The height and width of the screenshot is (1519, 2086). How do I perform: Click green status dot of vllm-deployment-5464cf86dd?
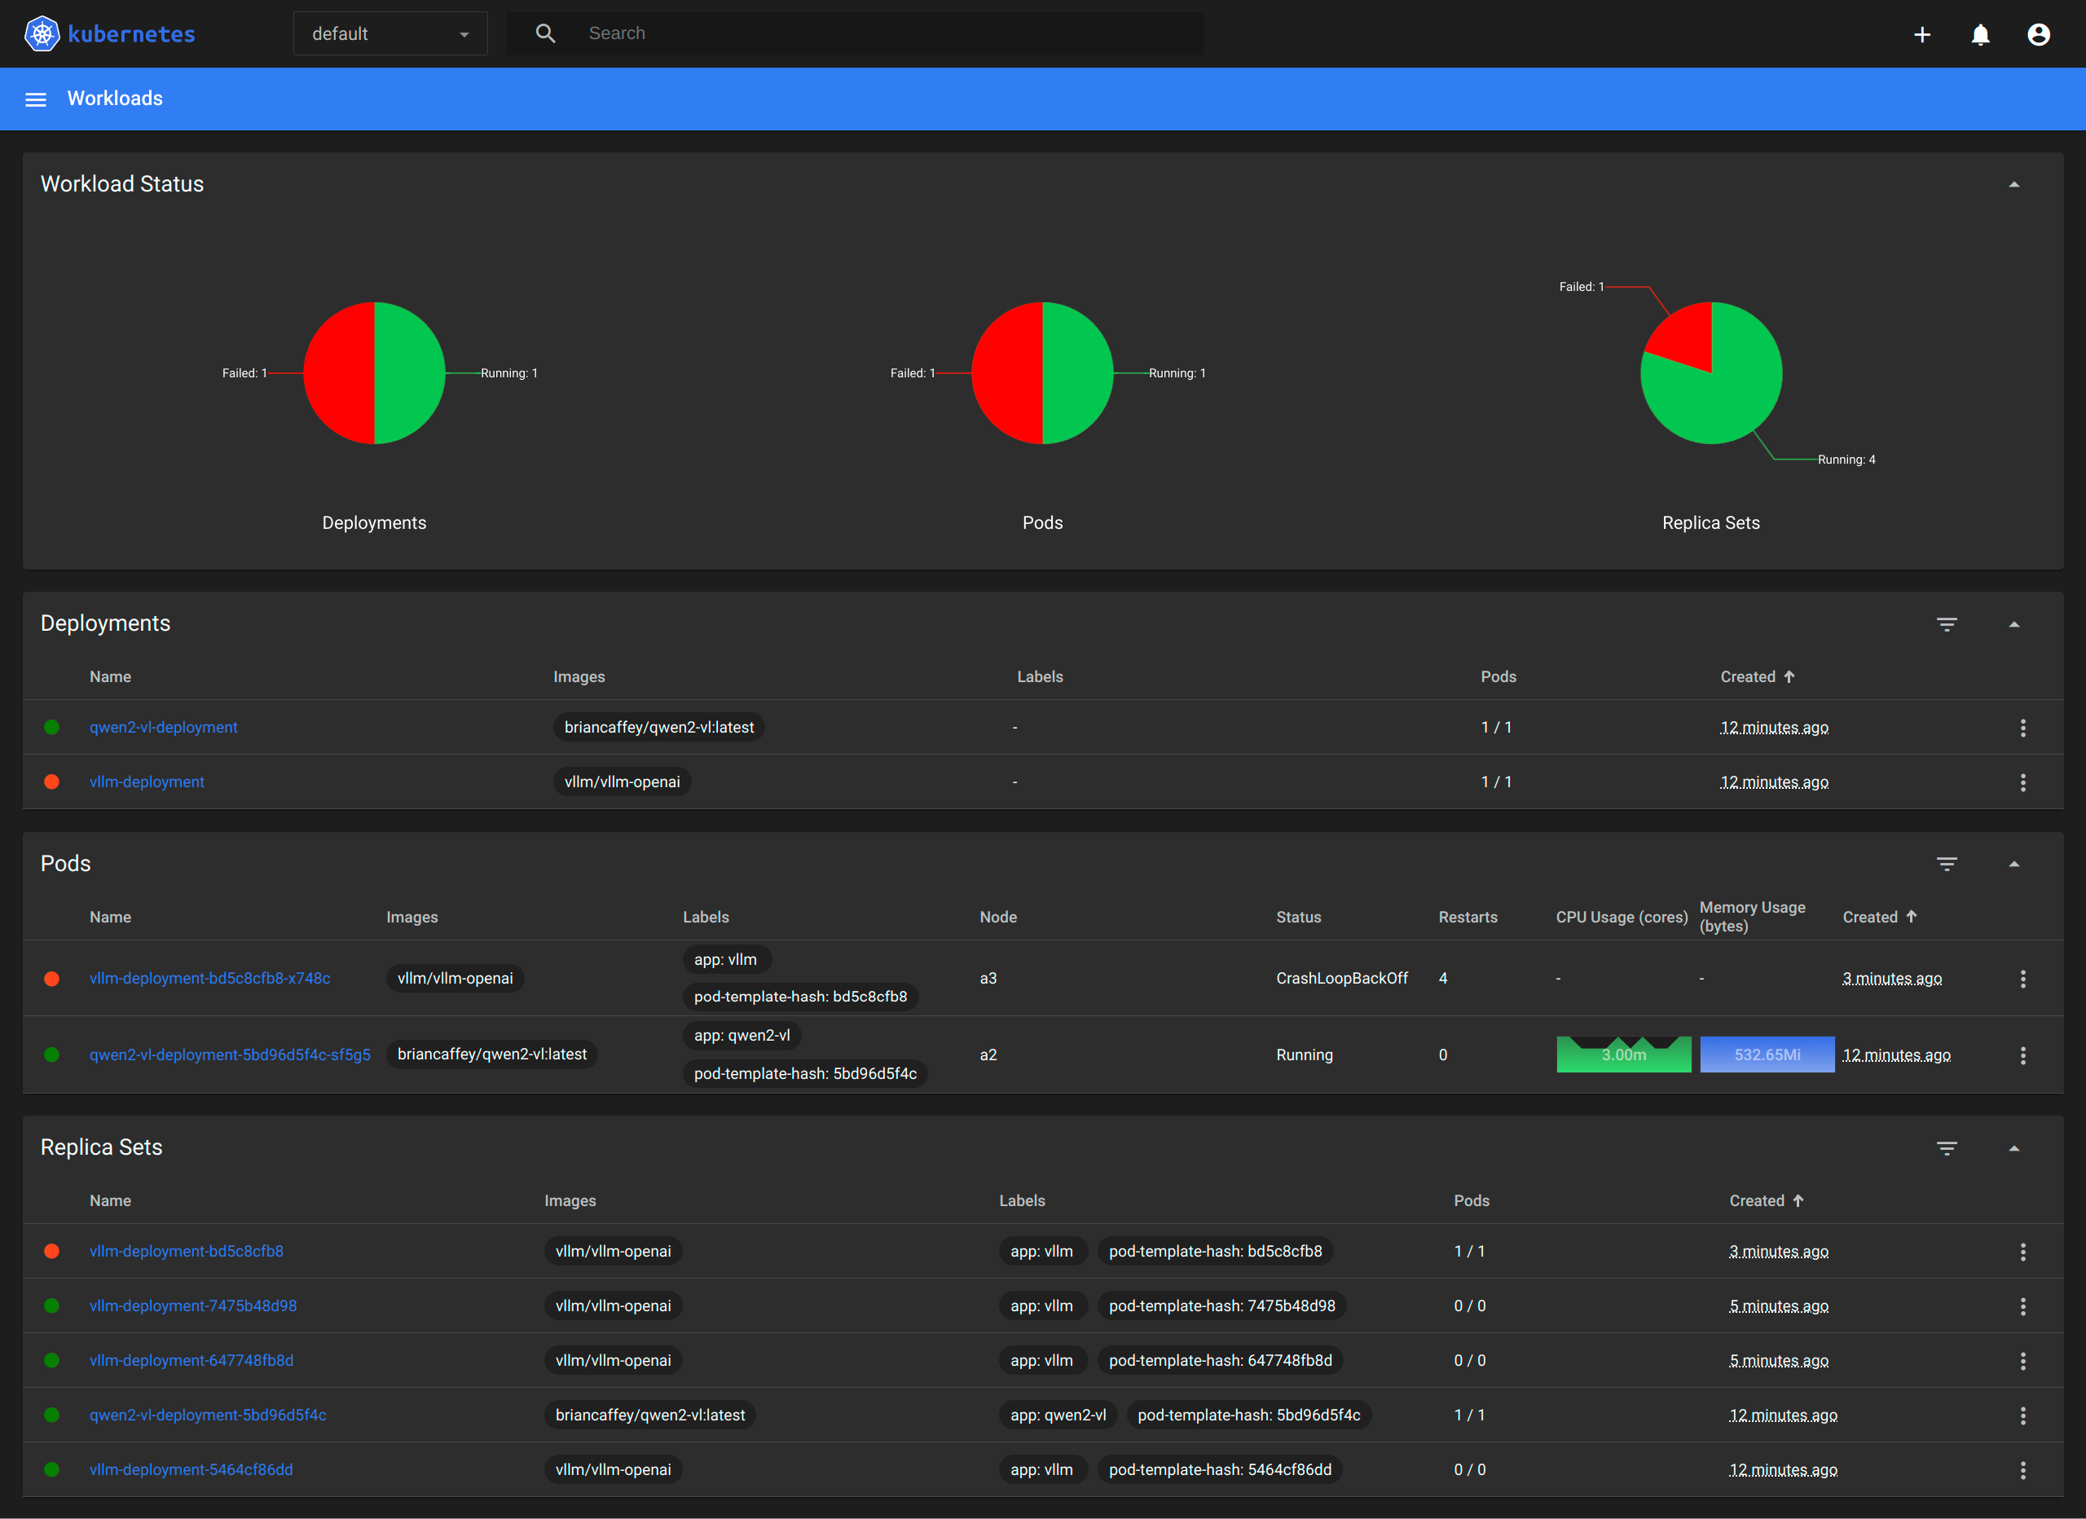pyautogui.click(x=51, y=1470)
